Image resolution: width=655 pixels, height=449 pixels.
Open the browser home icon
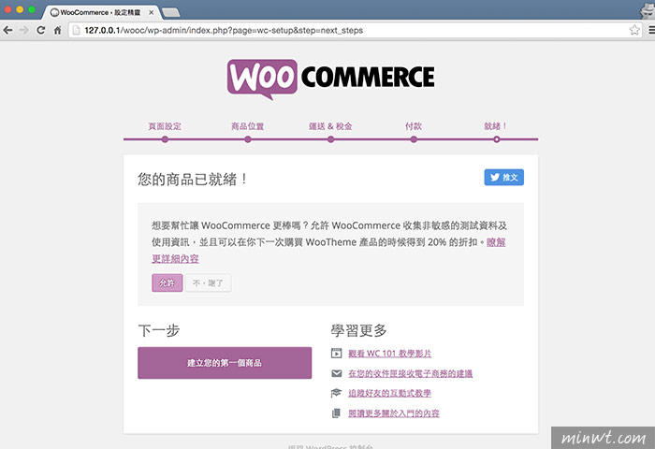pos(58,30)
